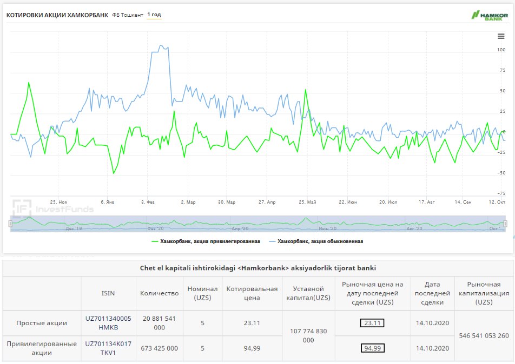Click the Привилегированные акции row label
Image resolution: width=515 pixels, height=364 pixels.
pos(41,348)
